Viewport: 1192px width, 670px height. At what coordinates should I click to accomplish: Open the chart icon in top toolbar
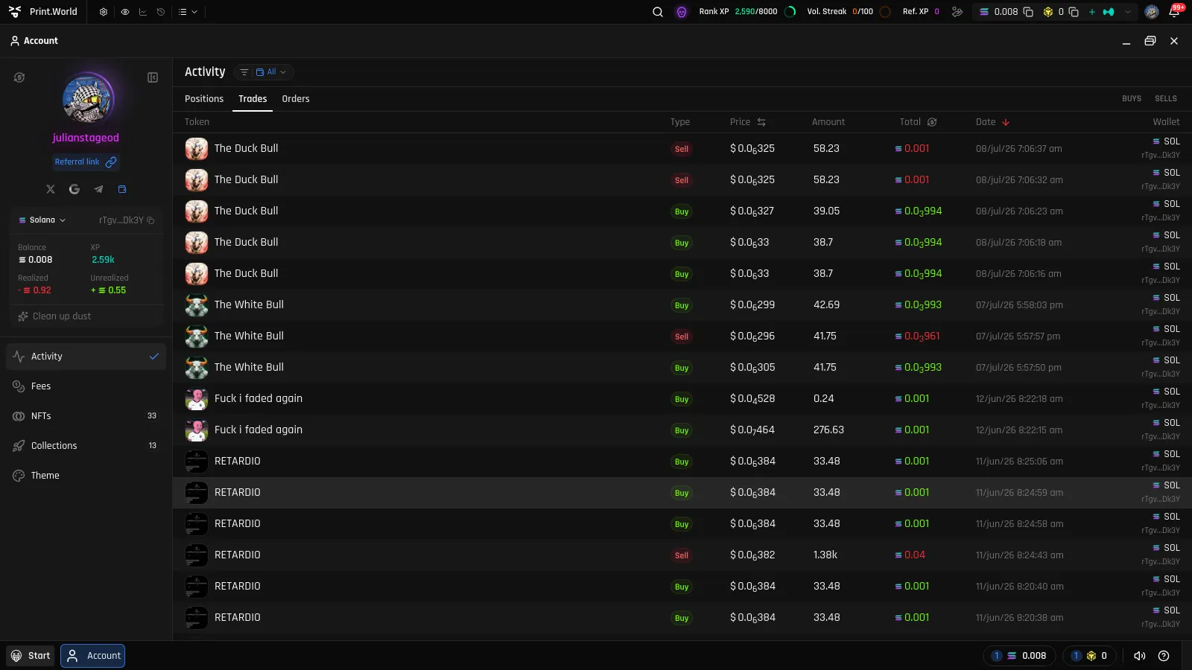click(142, 12)
